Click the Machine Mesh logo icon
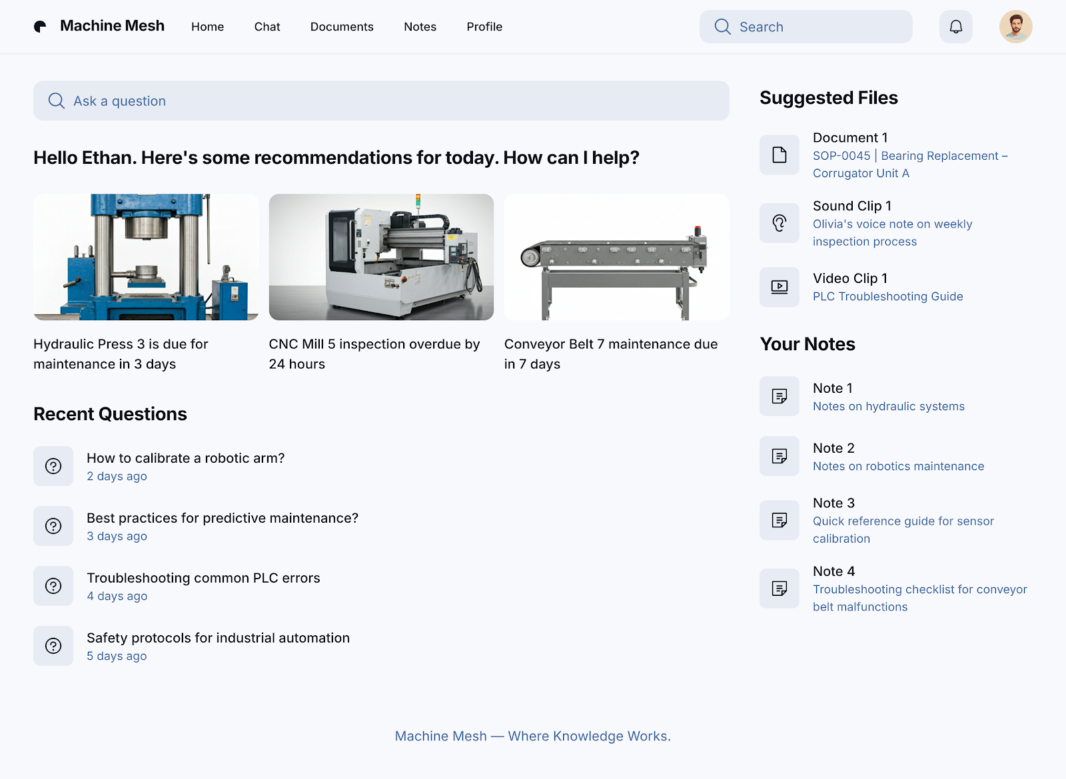The height and width of the screenshot is (779, 1066). point(40,27)
